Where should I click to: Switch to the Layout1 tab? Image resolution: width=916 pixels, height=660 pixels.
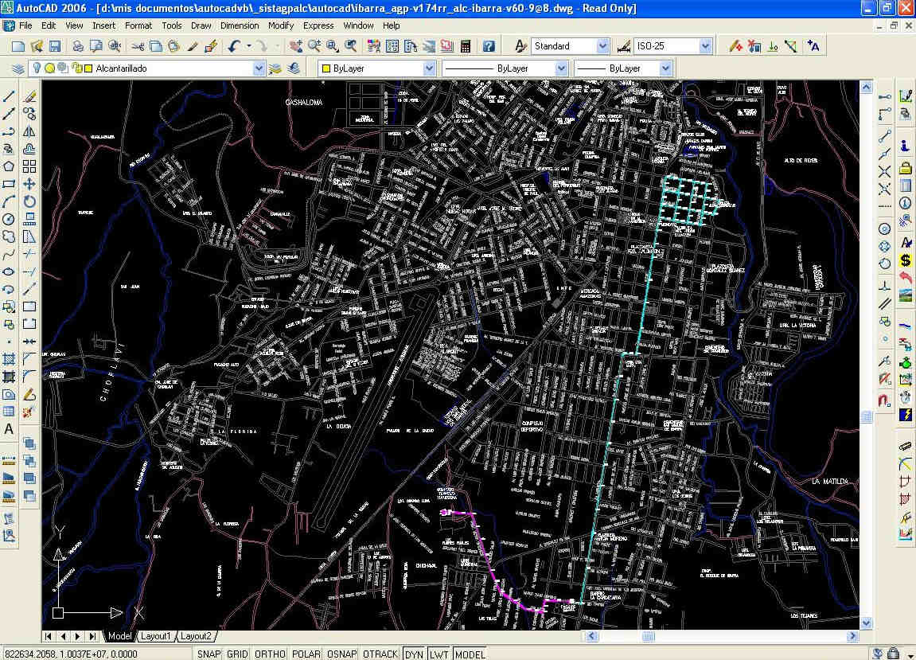pyautogui.click(x=155, y=636)
